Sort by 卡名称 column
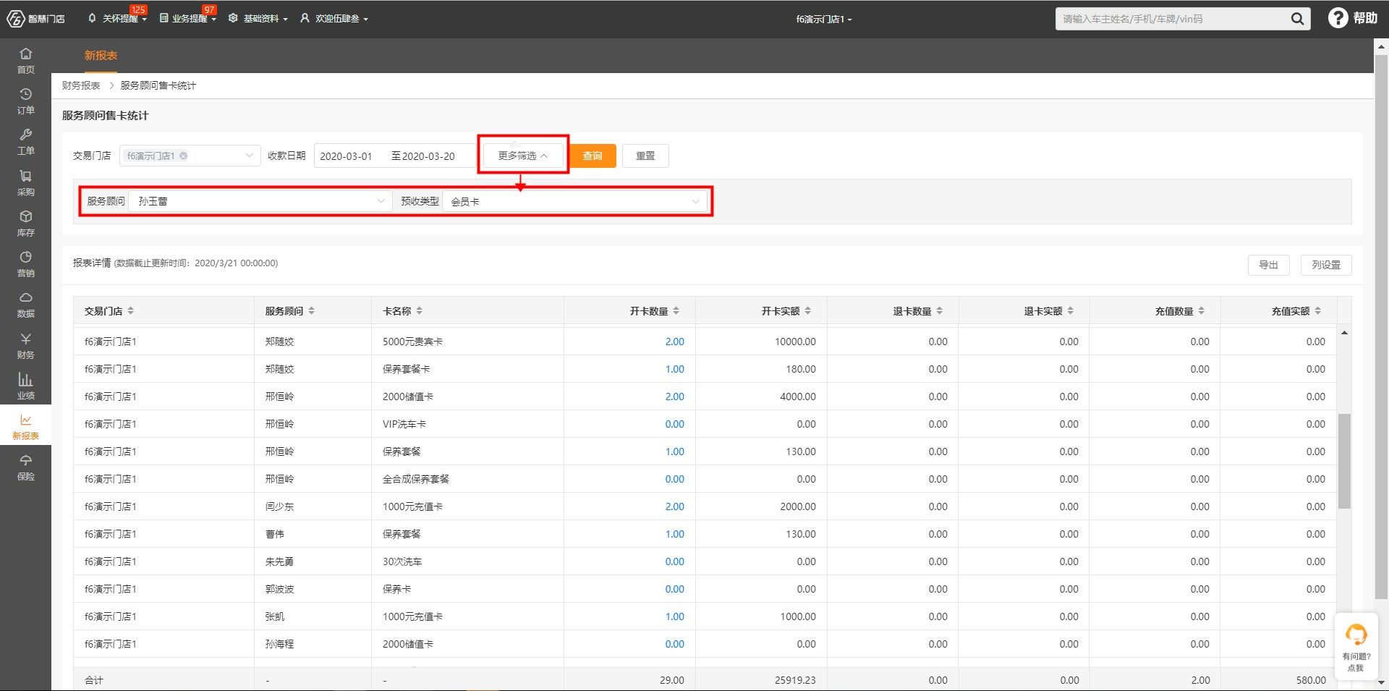The width and height of the screenshot is (1389, 691). pos(420,310)
